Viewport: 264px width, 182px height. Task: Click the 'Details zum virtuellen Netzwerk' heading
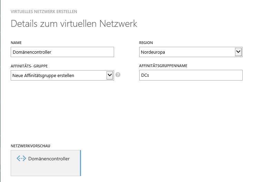(x=74, y=23)
